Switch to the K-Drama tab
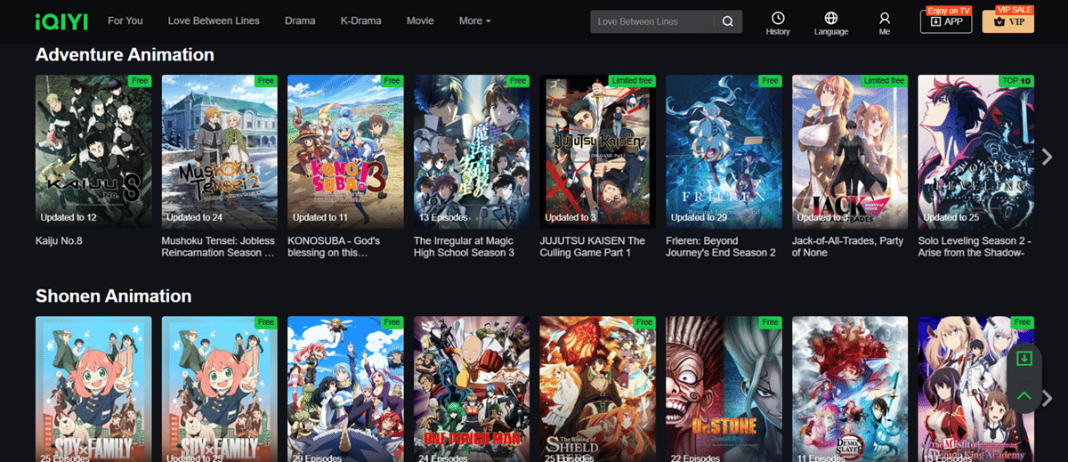1068x462 pixels. pyautogui.click(x=360, y=20)
